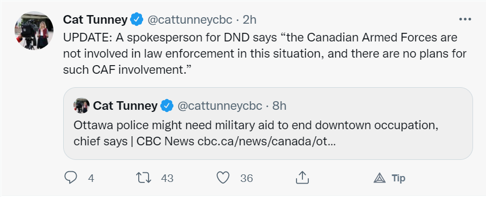Visit the @cattunneycbc handle on main tweet
The image size is (486, 197).
coord(190,20)
